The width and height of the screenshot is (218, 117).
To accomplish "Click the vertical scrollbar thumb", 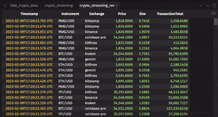I will pos(216,22).
